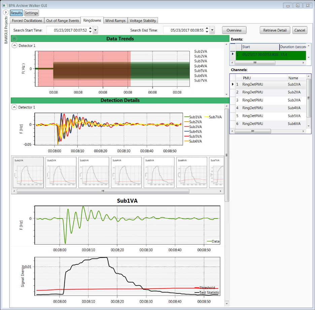Open the Search Start Time dropdown arrow
This screenshot has width=315, height=310.
[96, 30]
